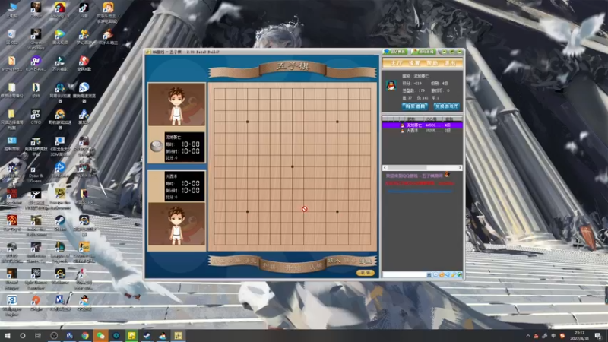Screen dimensions: 608x342
Task: Open Chrome from the taskbar
Action: [85, 335]
